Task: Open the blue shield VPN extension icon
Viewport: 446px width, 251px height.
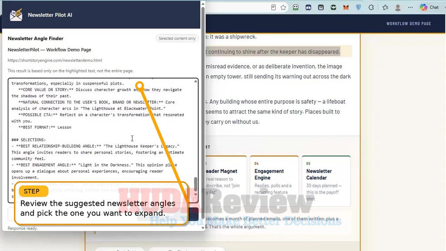Action: [x=358, y=7]
